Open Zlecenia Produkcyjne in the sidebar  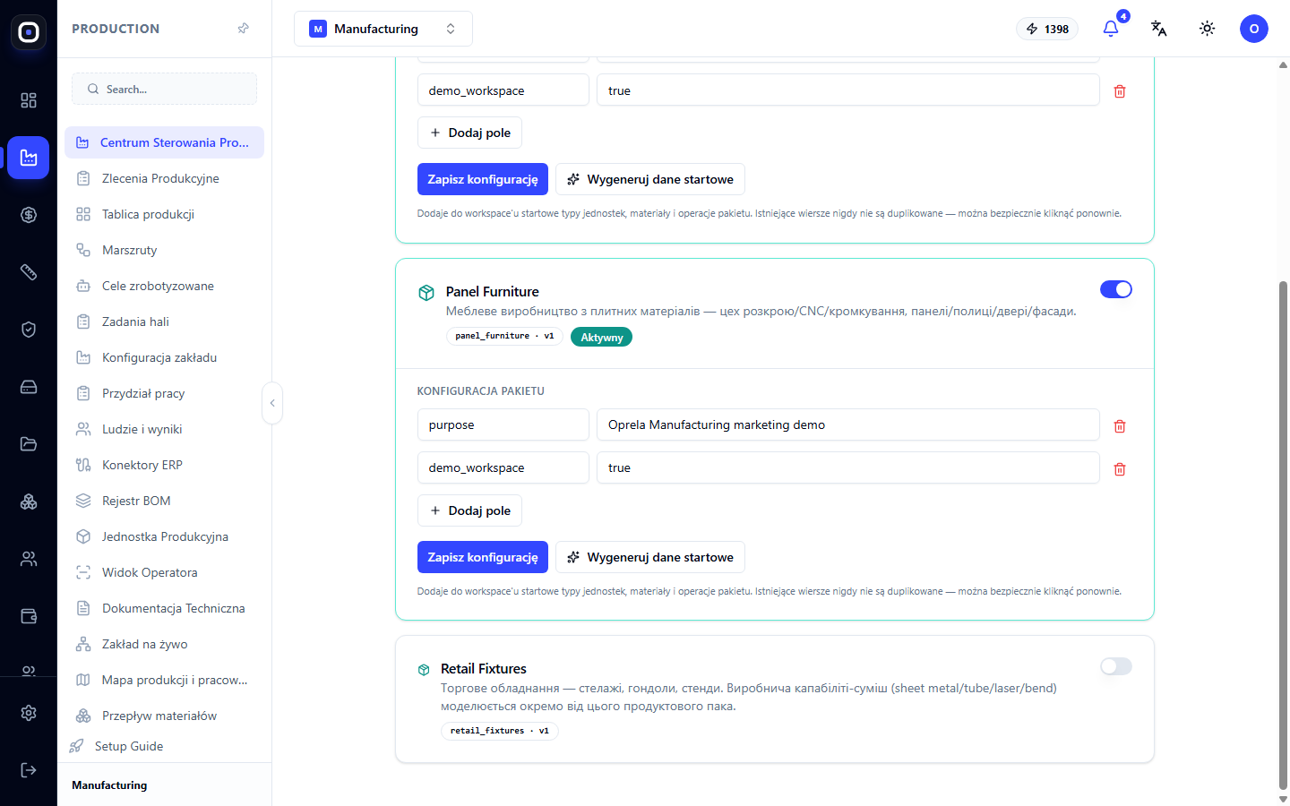tap(164, 178)
